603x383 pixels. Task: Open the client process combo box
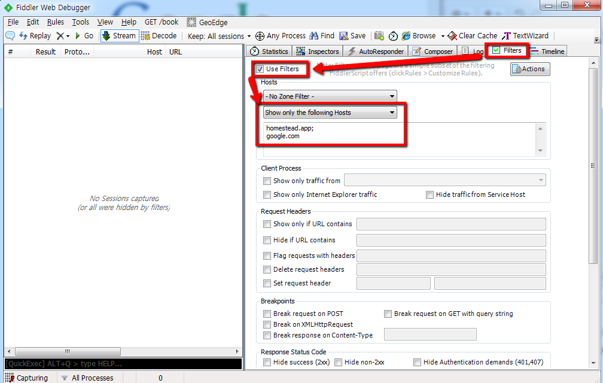[x=444, y=180]
